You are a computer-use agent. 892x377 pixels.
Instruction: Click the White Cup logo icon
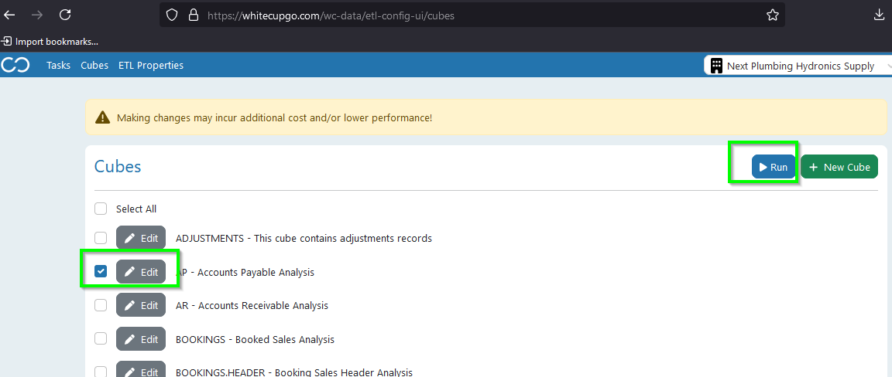[x=15, y=66]
